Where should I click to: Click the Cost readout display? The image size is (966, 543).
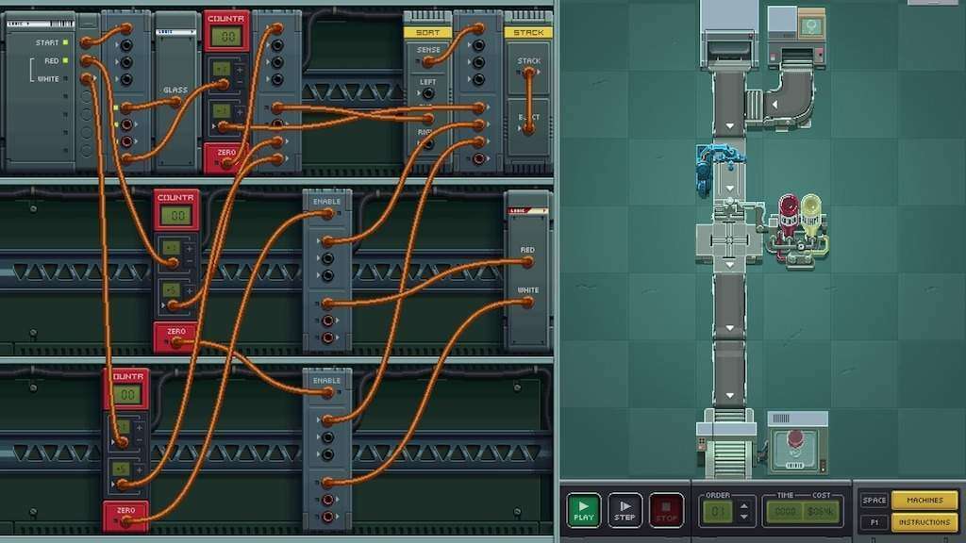pyautogui.click(x=820, y=511)
